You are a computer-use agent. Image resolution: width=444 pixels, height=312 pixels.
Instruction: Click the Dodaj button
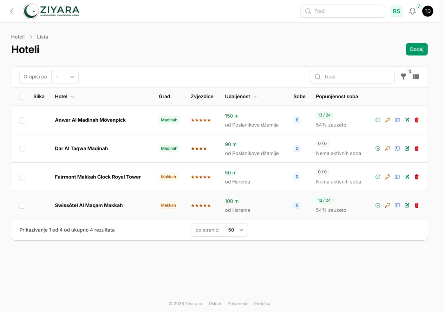[417, 49]
